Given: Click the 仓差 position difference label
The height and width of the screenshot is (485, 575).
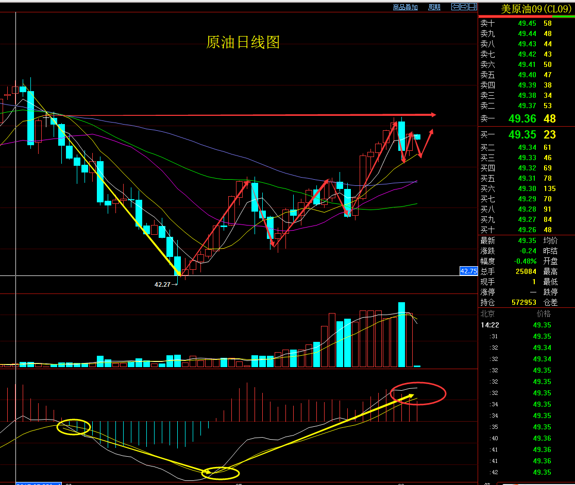Looking at the screenshot, I should click(550, 302).
